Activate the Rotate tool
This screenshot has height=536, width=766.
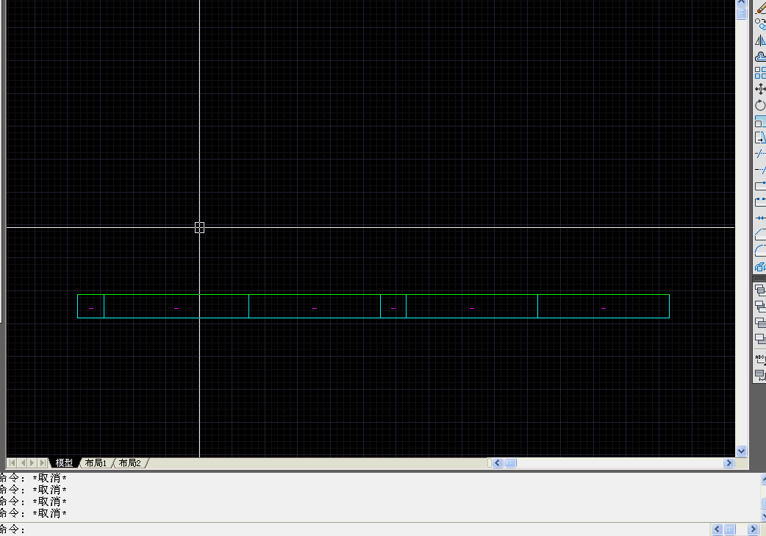click(760, 105)
